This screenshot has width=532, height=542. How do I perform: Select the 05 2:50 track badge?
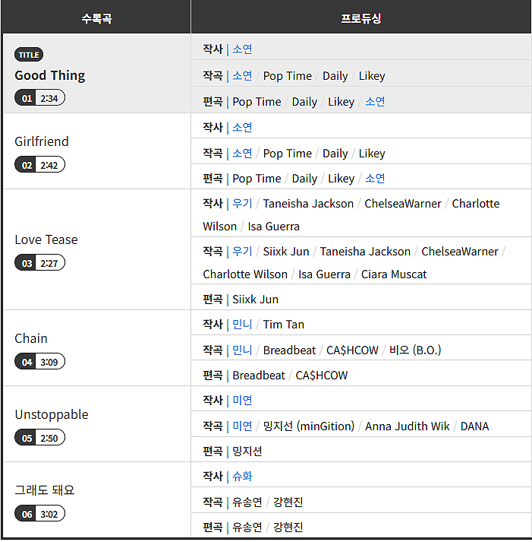39,438
